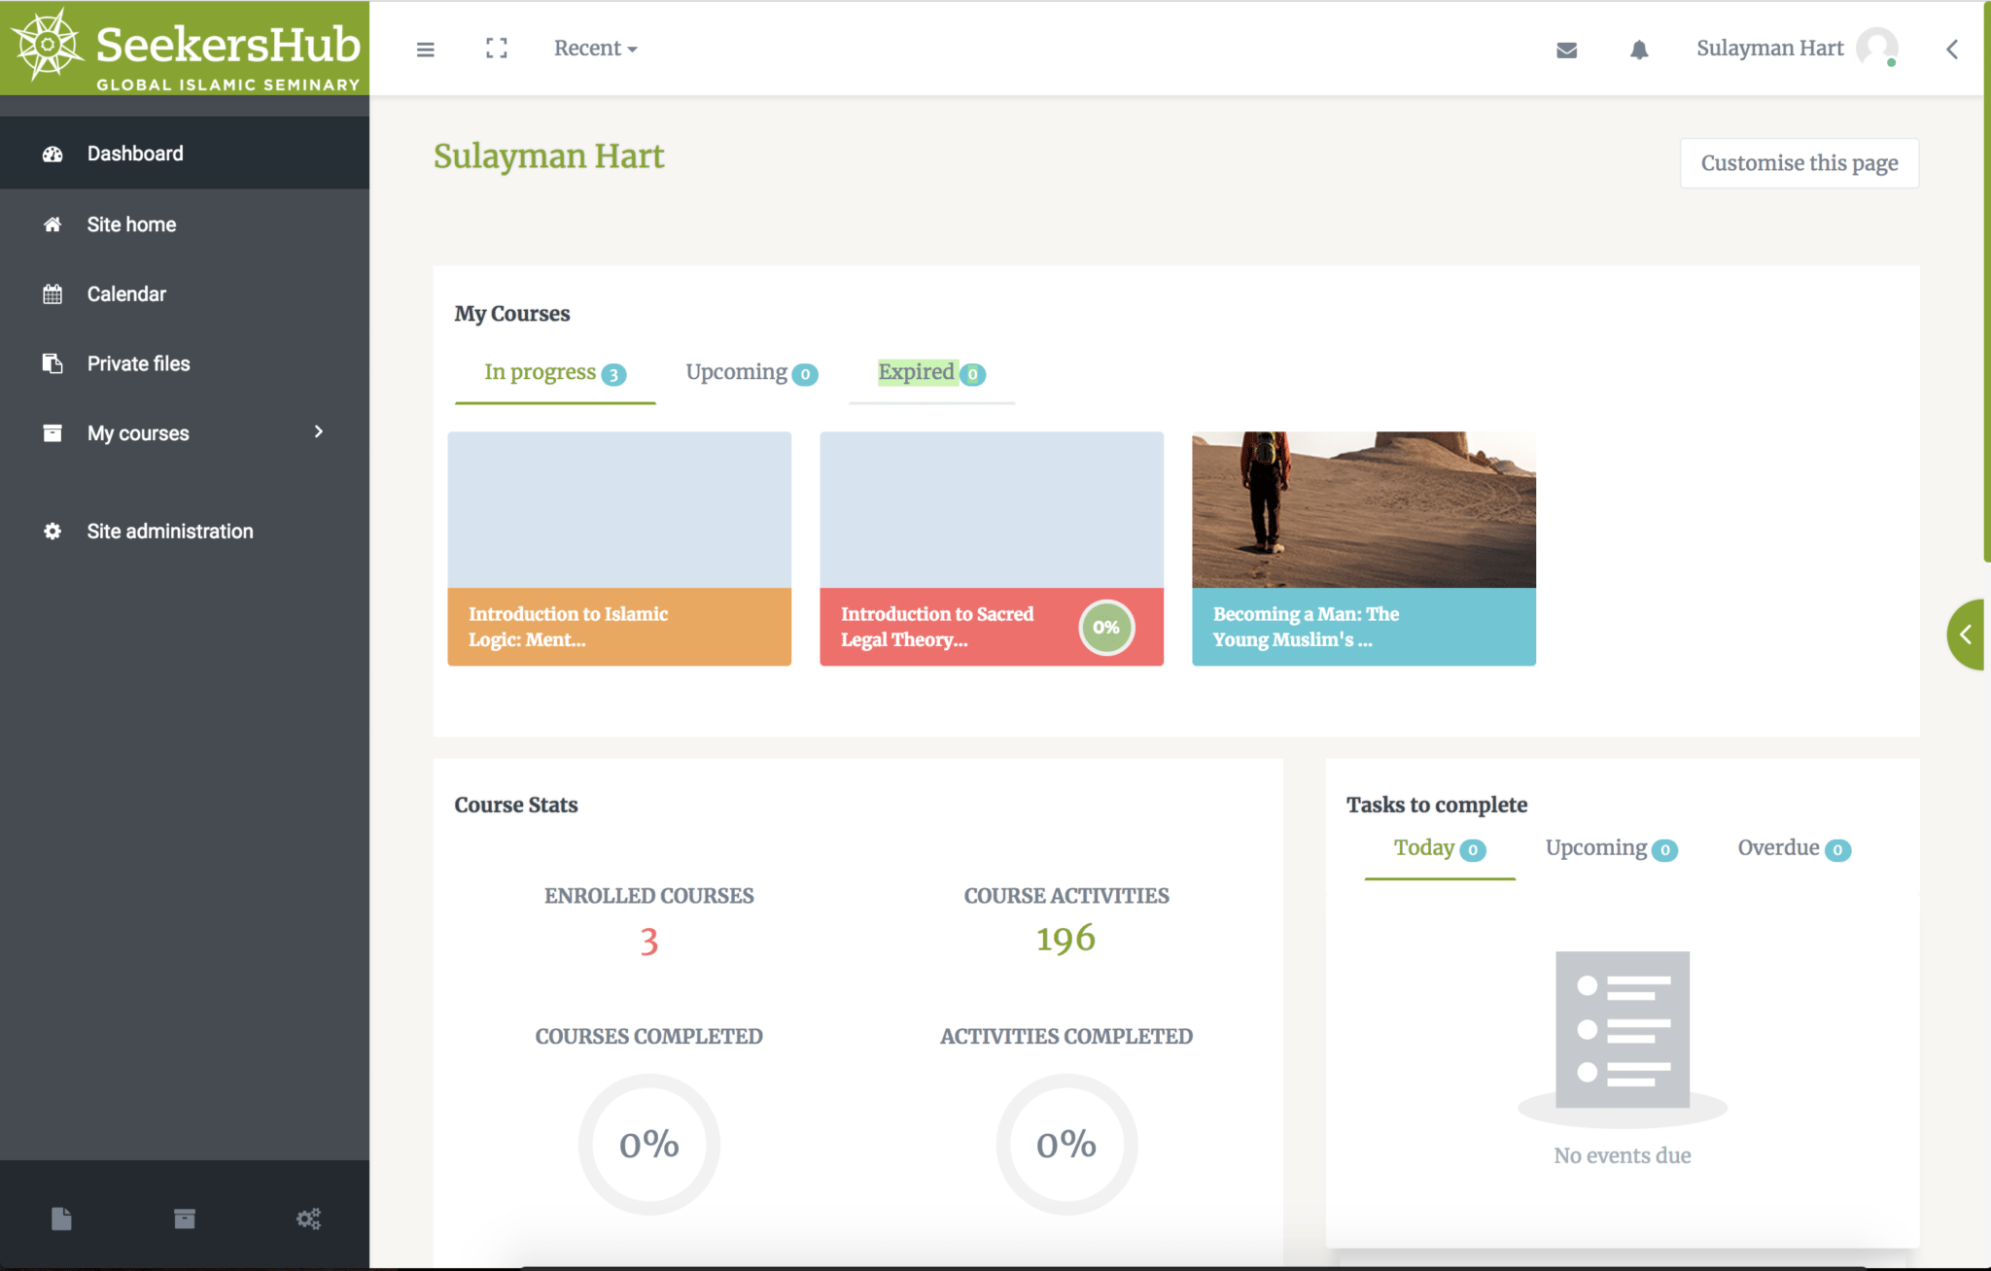Click the Site administration gear icon
This screenshot has height=1271, width=1991.
click(52, 532)
